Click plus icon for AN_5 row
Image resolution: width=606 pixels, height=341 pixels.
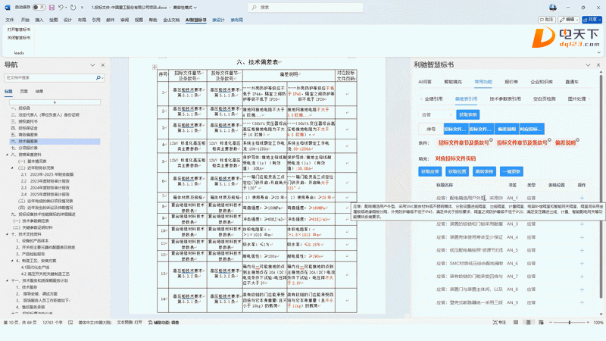pyautogui.click(x=582, y=251)
